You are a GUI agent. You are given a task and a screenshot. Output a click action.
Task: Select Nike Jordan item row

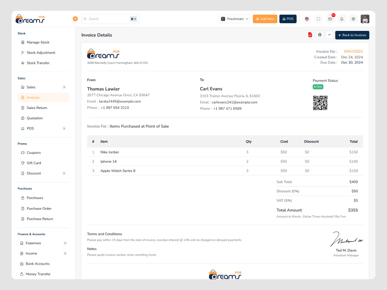[x=225, y=152]
